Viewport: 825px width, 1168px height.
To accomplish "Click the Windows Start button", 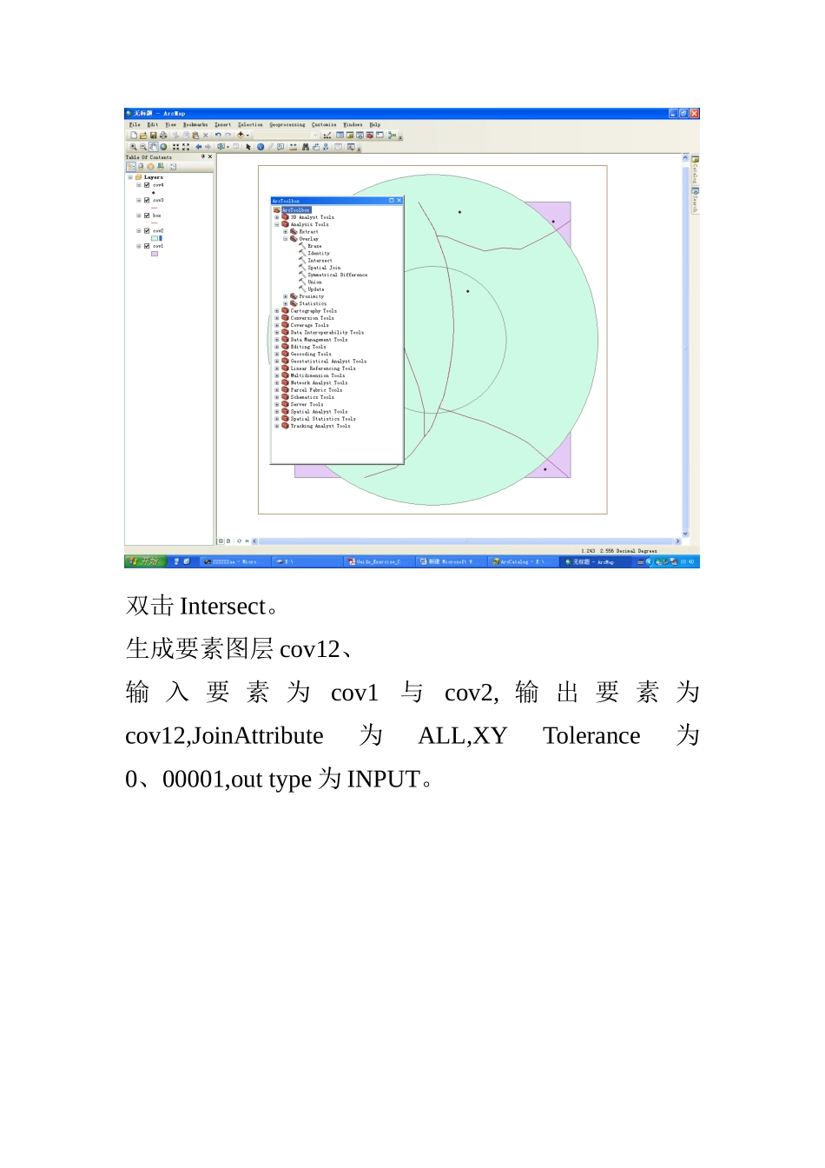I will click(145, 561).
